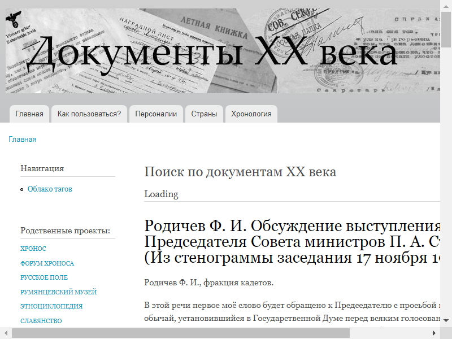The width and height of the screenshot is (452, 339).
Task: Follow the РУССКОЕ ПОЛЕ link
Action: click(44, 278)
